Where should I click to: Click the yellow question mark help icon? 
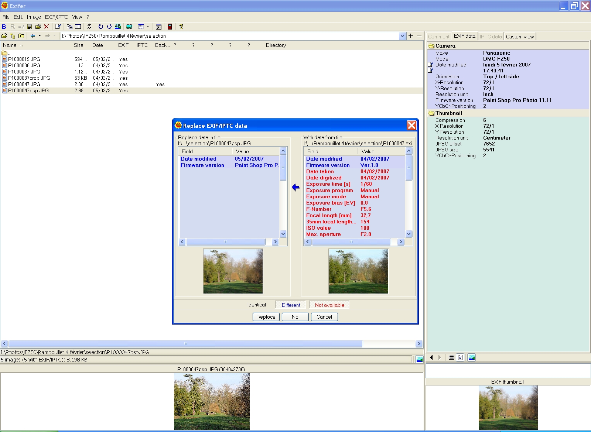point(181,27)
